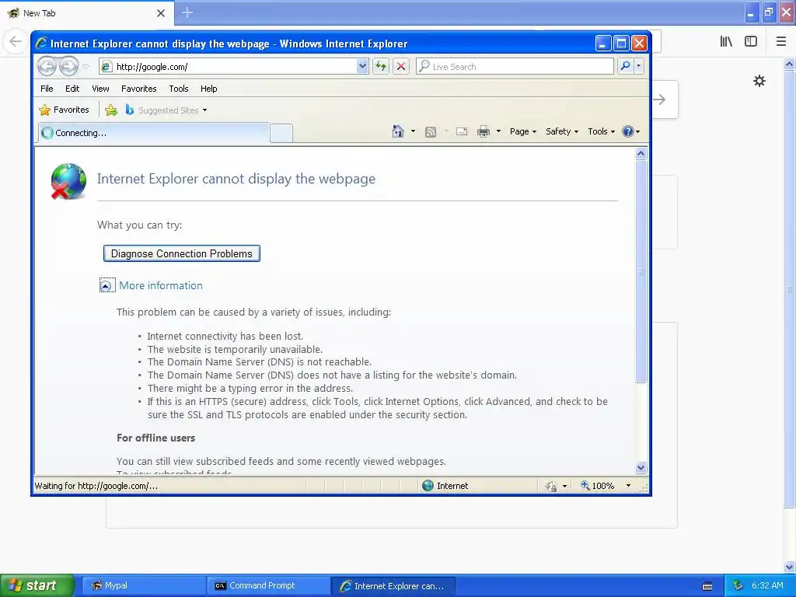The image size is (796, 597).
Task: Click Internet Explorer taskbar button
Action: pos(393,586)
